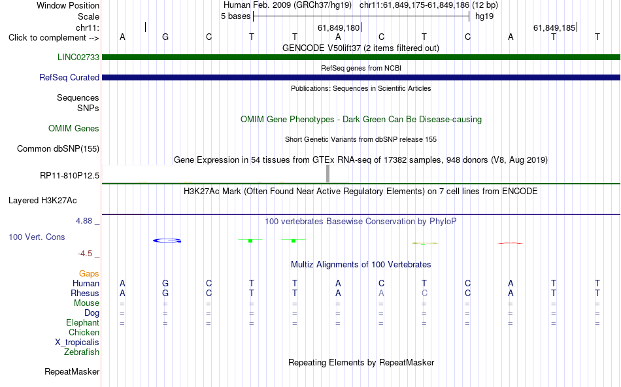
Task: Select the Common dbSNP(155) track label
Action: (58, 148)
